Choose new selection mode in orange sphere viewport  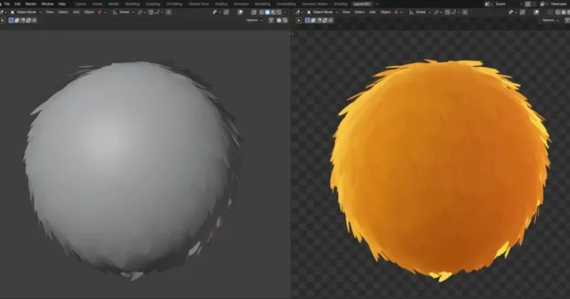point(307,20)
